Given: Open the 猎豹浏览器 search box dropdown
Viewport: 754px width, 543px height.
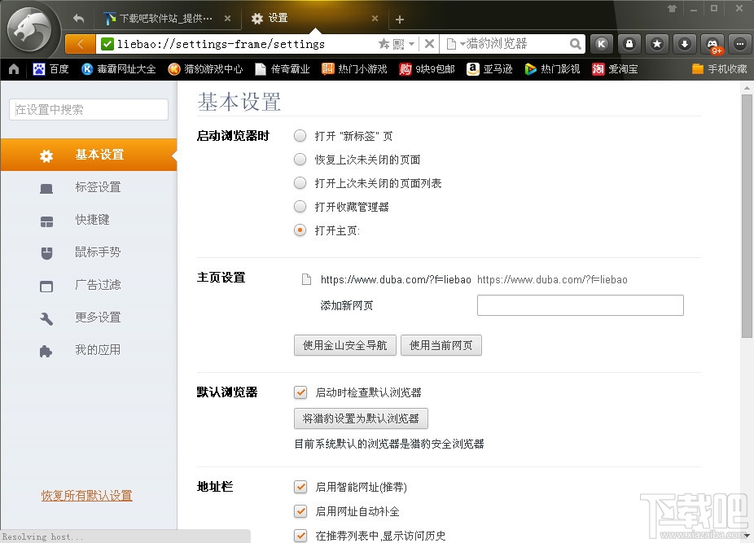Looking at the screenshot, I should point(462,44).
